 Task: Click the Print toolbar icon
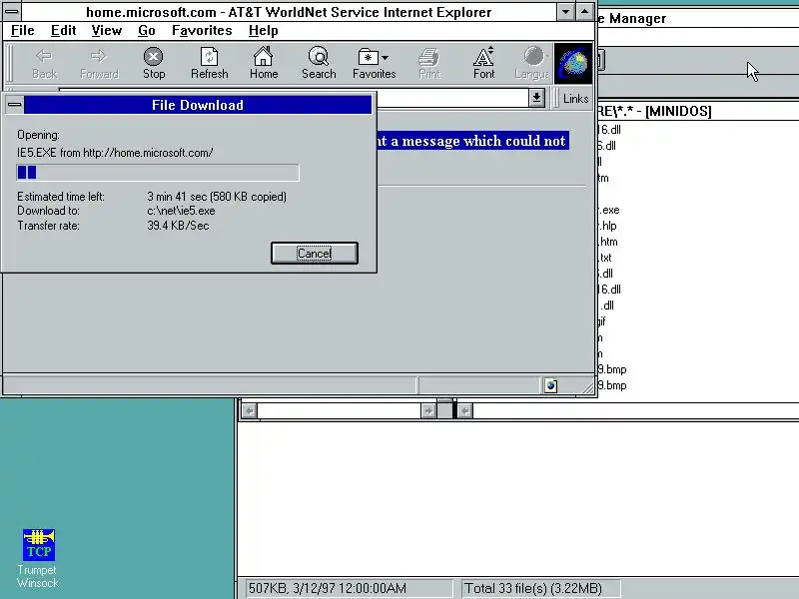pos(429,64)
